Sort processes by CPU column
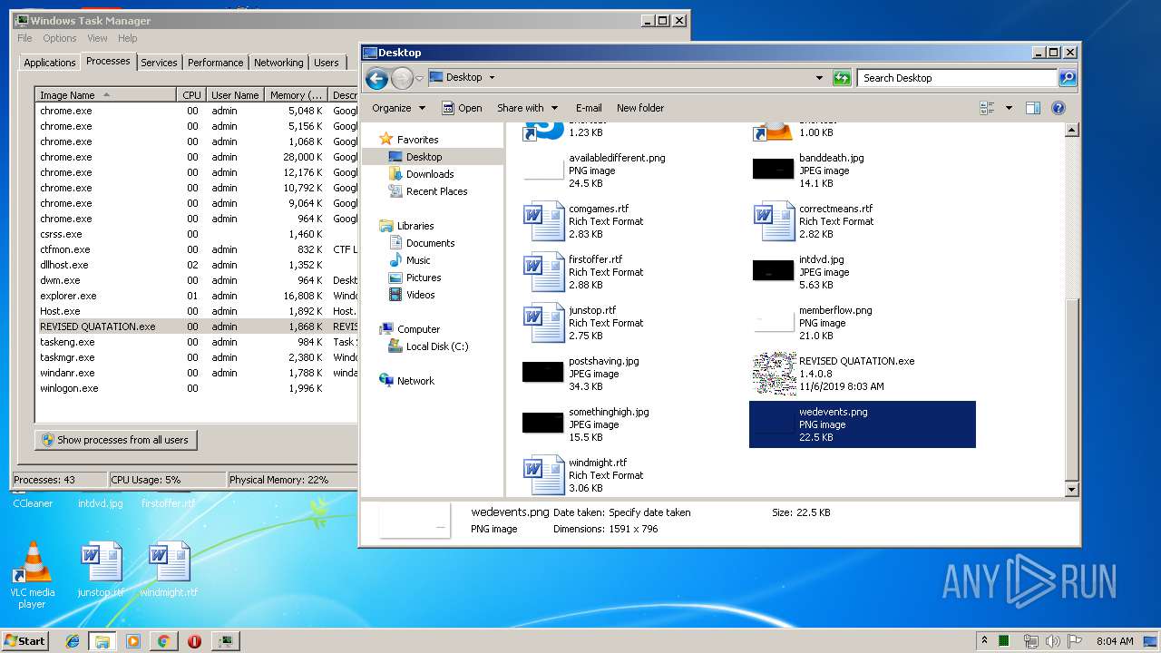1161x653 pixels. pyautogui.click(x=190, y=95)
